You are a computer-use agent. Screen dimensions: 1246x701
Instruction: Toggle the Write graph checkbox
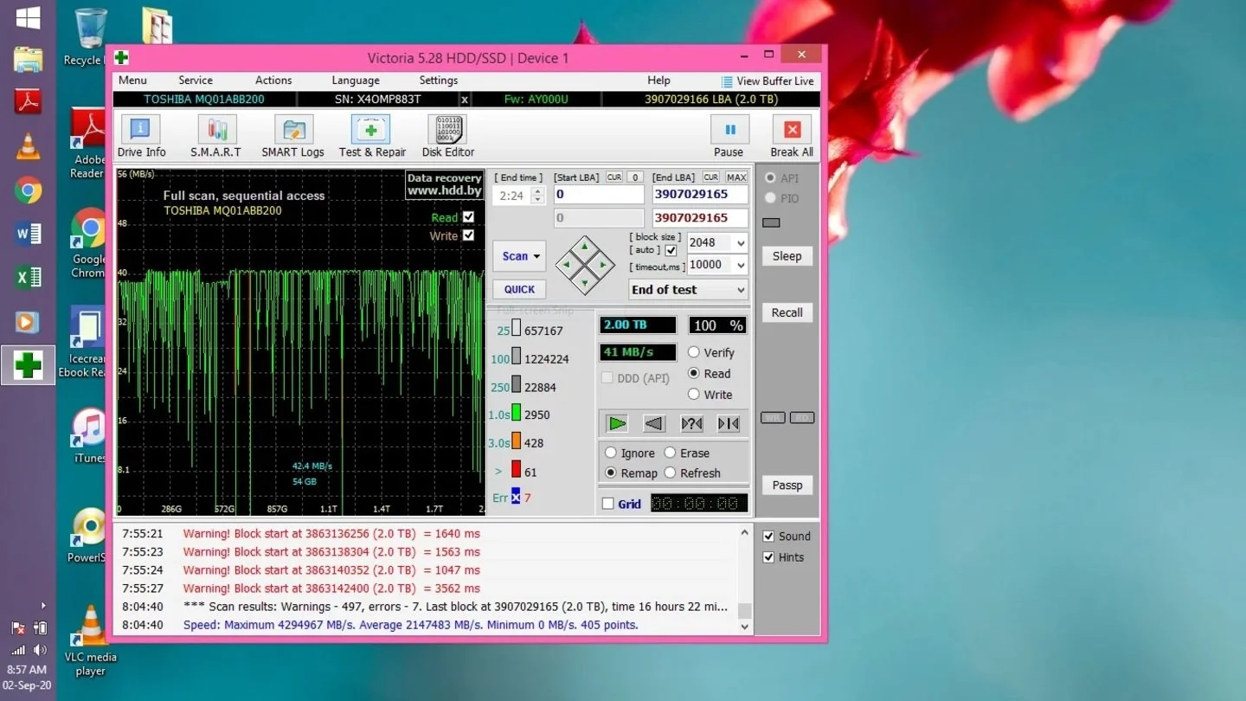(468, 235)
